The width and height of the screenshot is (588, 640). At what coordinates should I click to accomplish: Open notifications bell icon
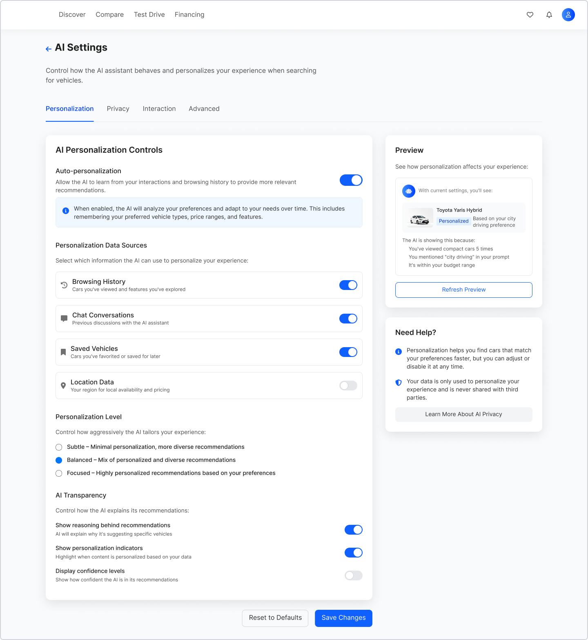point(549,15)
